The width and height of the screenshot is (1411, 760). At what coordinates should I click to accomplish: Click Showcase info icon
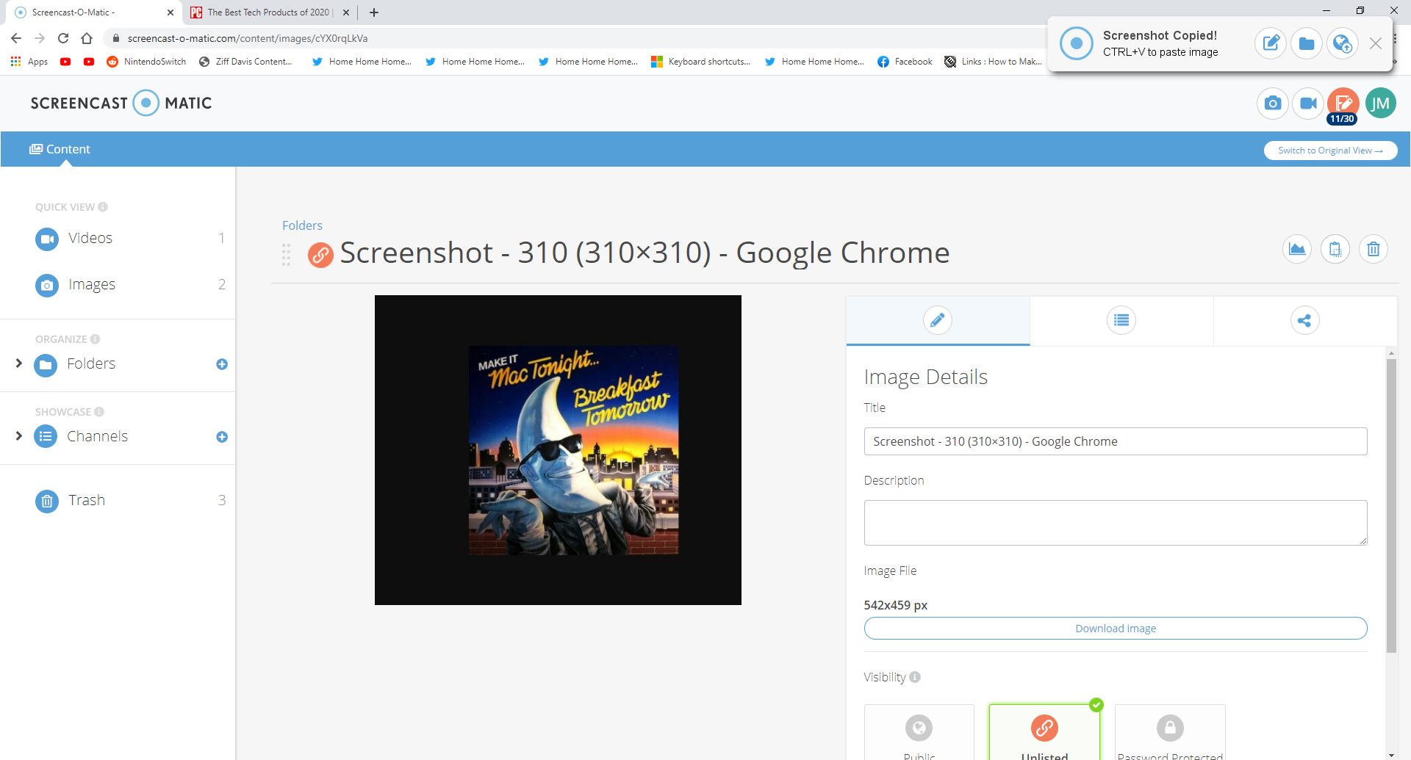pyautogui.click(x=99, y=412)
